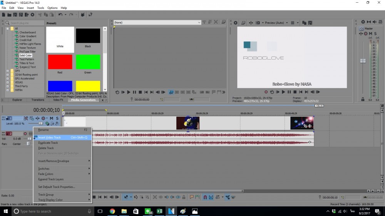Select Checkerboard generator in tree
Viewport: 385px width, 216px height.
(27, 32)
